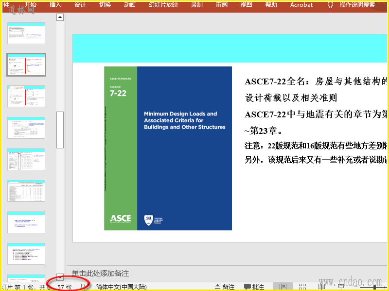Viewport: 389px width, 291px height.
Task: Open the Acrobat ribbon tab
Action: pos(301,4)
